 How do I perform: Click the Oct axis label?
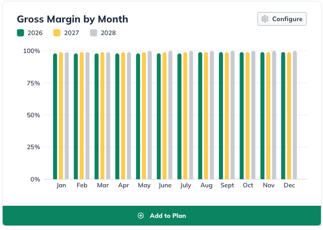(248, 185)
